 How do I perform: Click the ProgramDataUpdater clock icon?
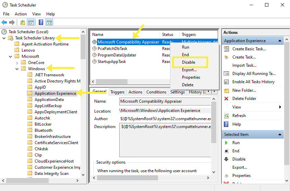pos(95,55)
